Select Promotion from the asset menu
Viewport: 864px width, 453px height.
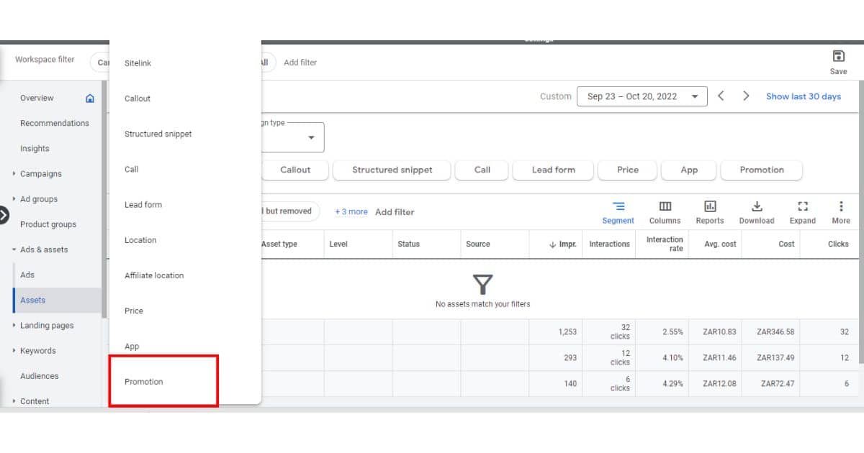tap(143, 382)
